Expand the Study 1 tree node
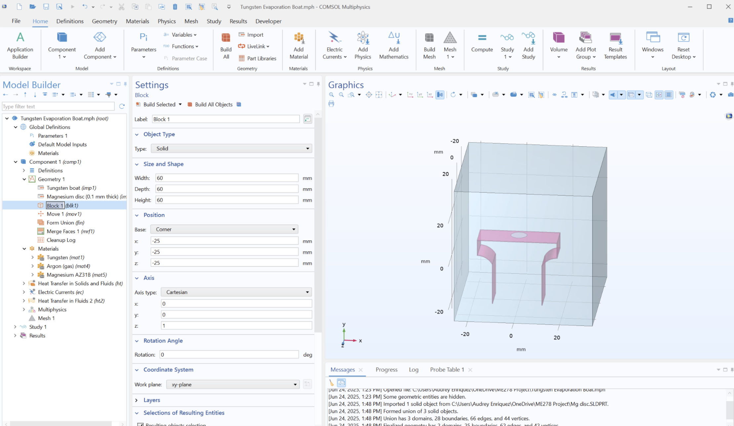Image resolution: width=734 pixels, height=426 pixels. coord(15,327)
